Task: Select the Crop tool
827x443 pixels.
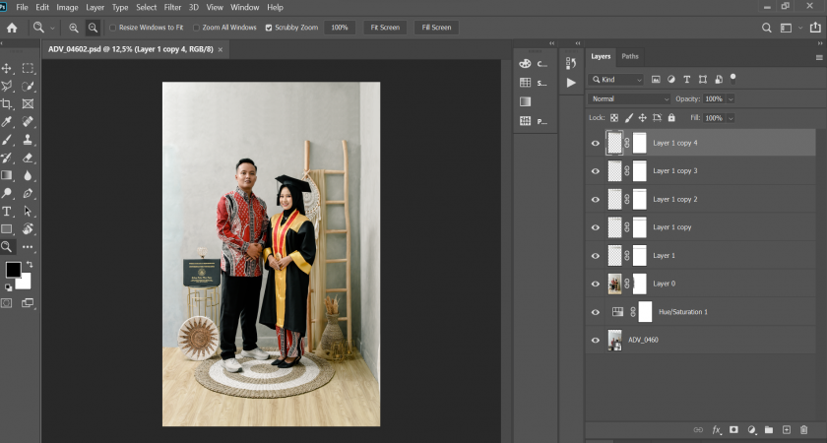Action: pyautogui.click(x=7, y=103)
